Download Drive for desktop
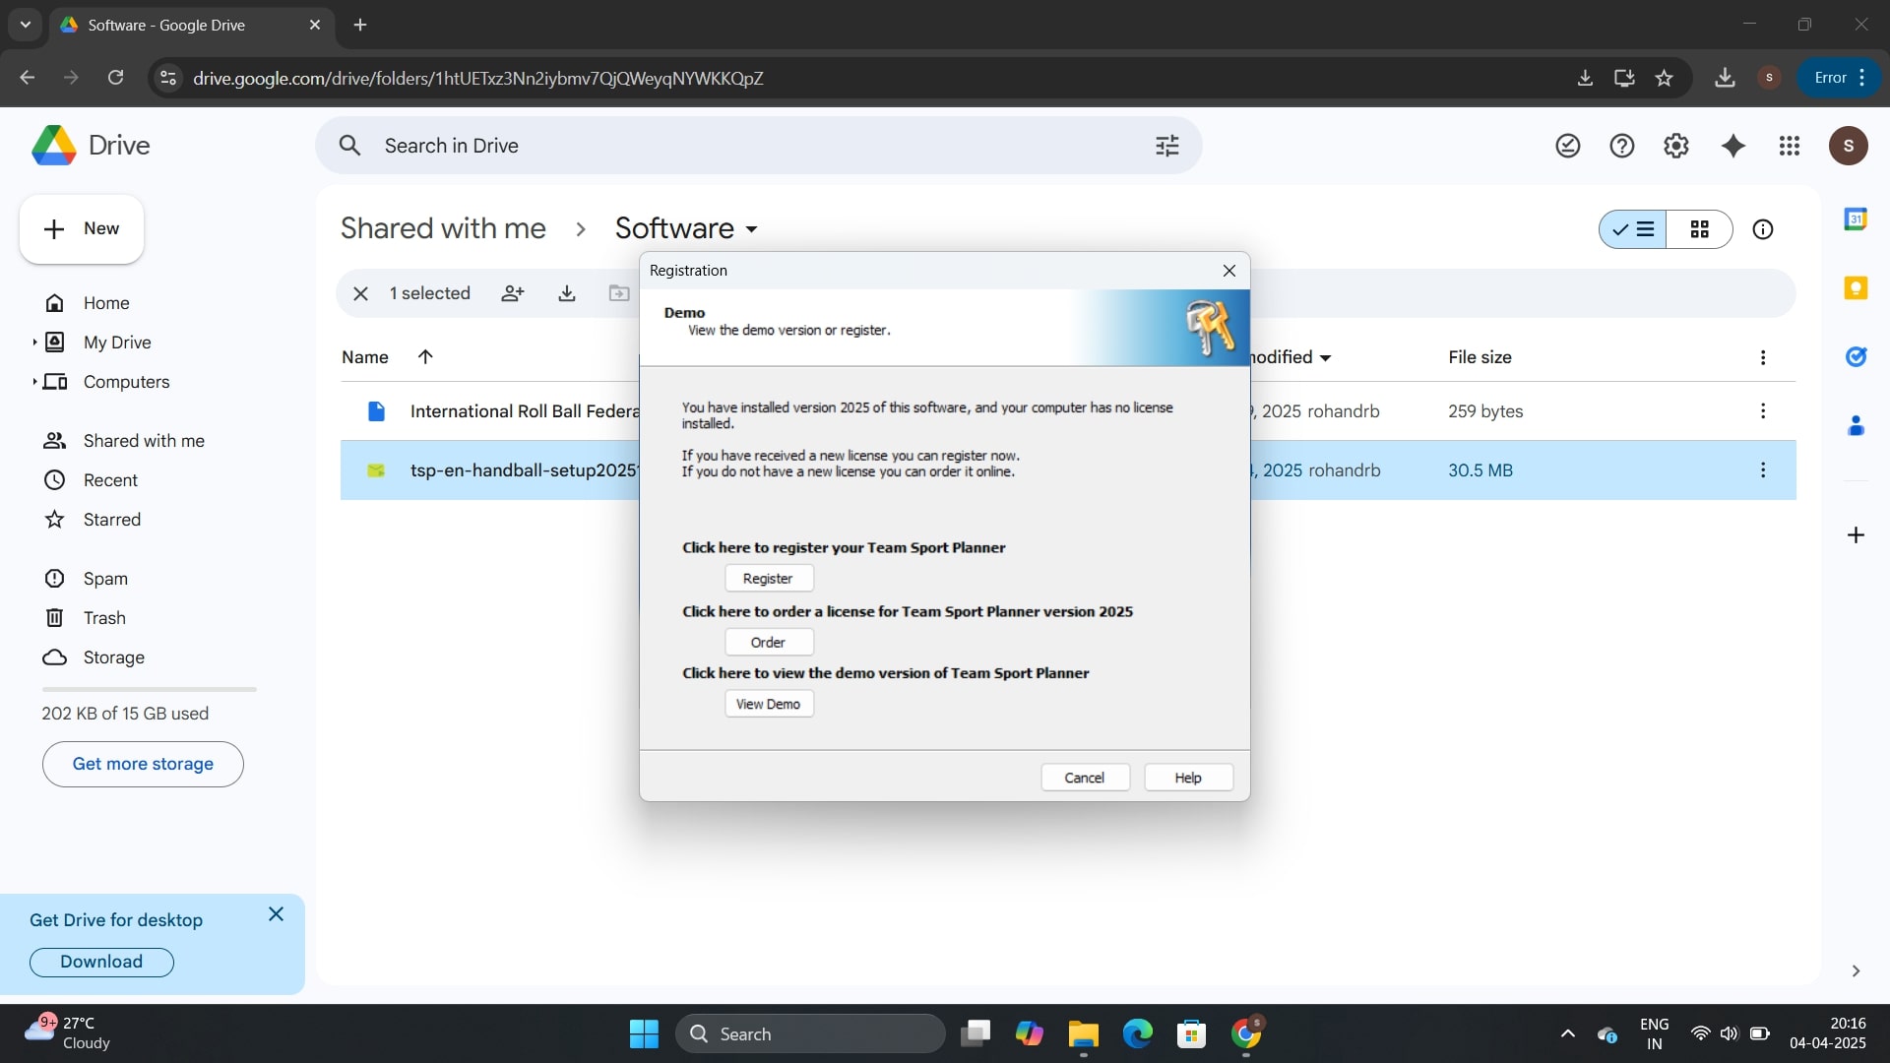The width and height of the screenshot is (1890, 1063). click(101, 962)
